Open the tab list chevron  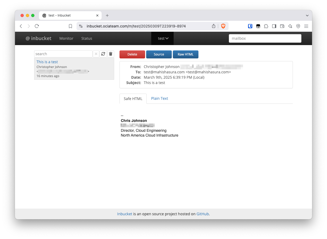coord(307,15)
